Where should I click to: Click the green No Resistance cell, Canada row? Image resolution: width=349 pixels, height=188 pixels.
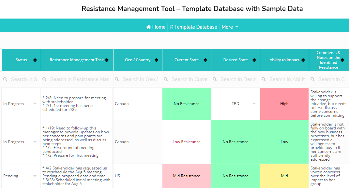click(x=186, y=103)
